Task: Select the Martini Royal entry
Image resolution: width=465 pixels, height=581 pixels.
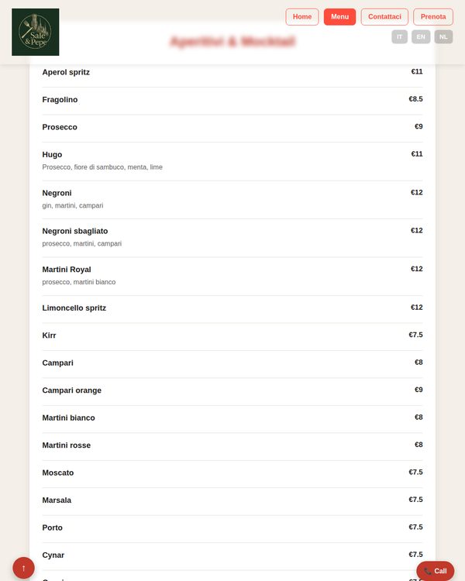Action: pyautogui.click(x=232, y=277)
